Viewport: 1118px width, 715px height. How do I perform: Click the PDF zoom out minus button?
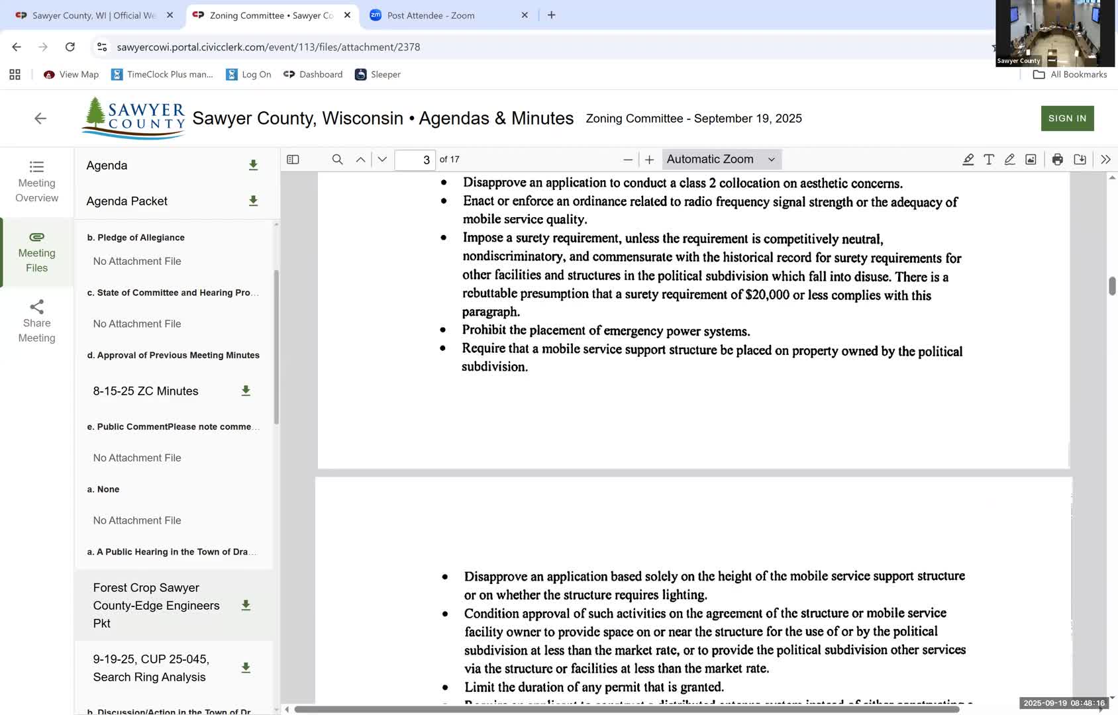(628, 160)
